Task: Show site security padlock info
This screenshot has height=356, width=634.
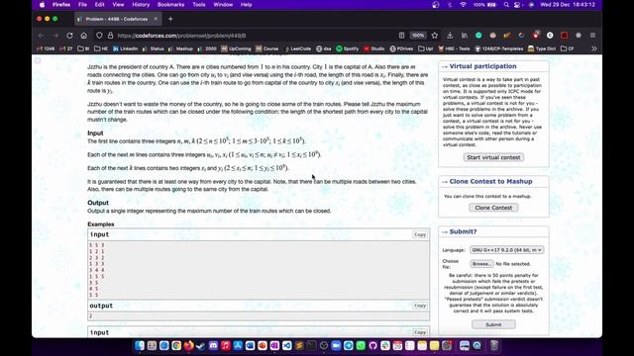Action: click(x=110, y=36)
